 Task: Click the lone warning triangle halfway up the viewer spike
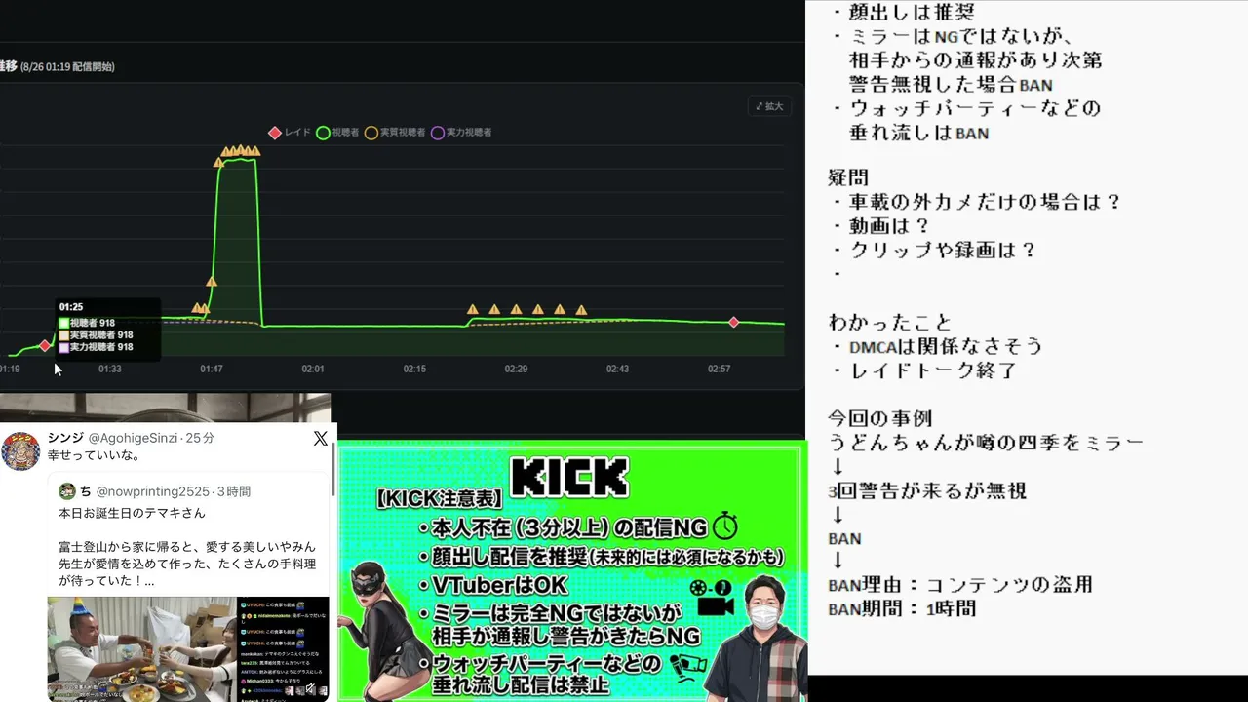[x=212, y=282]
